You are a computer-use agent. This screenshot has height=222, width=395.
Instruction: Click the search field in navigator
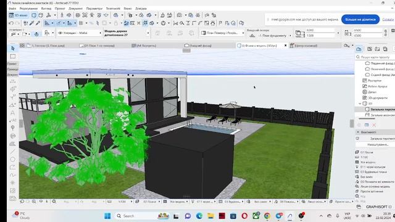375,57
